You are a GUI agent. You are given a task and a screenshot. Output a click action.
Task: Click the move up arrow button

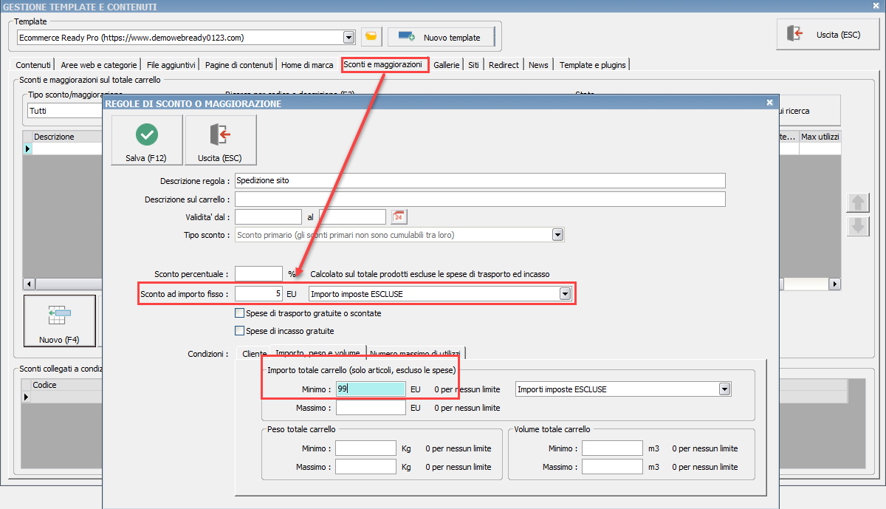858,202
